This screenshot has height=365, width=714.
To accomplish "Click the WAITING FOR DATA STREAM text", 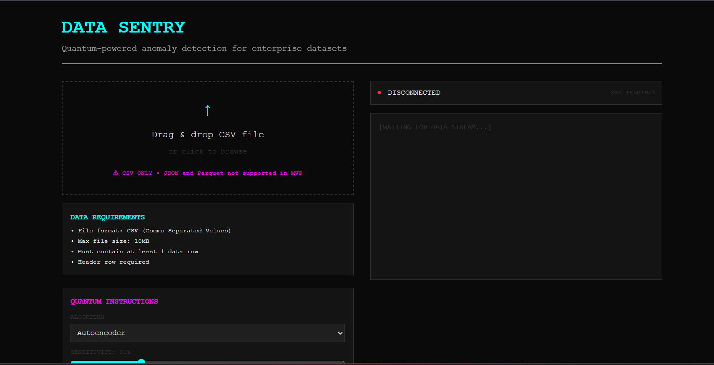I will point(435,127).
